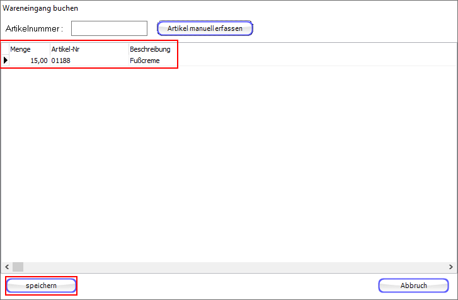Sort by the 'Beschreibung' column header
Viewport: 458px width, 300px height.
tap(150, 49)
